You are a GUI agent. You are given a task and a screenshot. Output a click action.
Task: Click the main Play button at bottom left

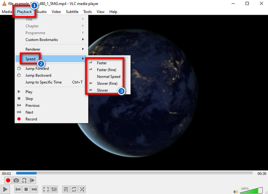5,189
